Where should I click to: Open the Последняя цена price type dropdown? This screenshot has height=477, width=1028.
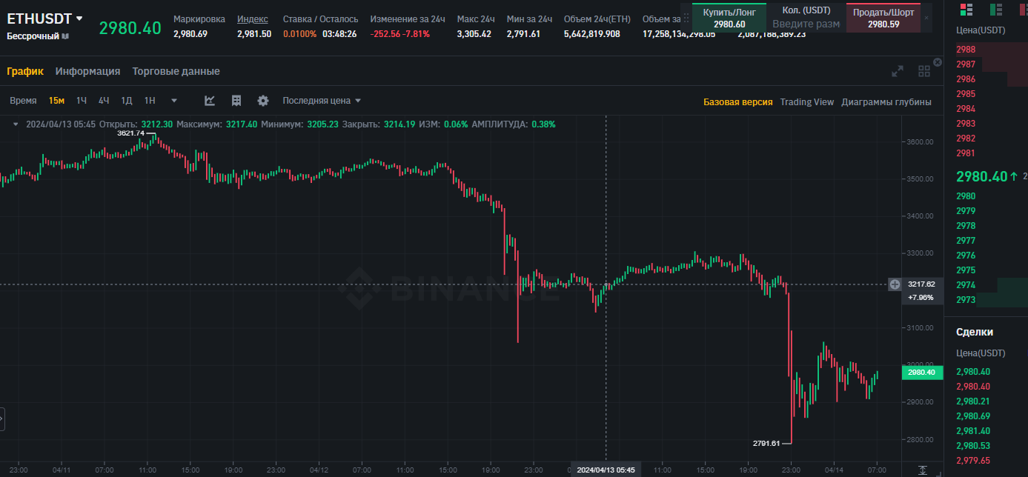click(322, 101)
